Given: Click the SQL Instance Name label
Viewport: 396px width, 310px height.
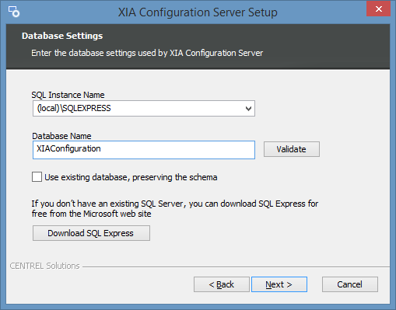Looking at the screenshot, I should (x=68, y=95).
